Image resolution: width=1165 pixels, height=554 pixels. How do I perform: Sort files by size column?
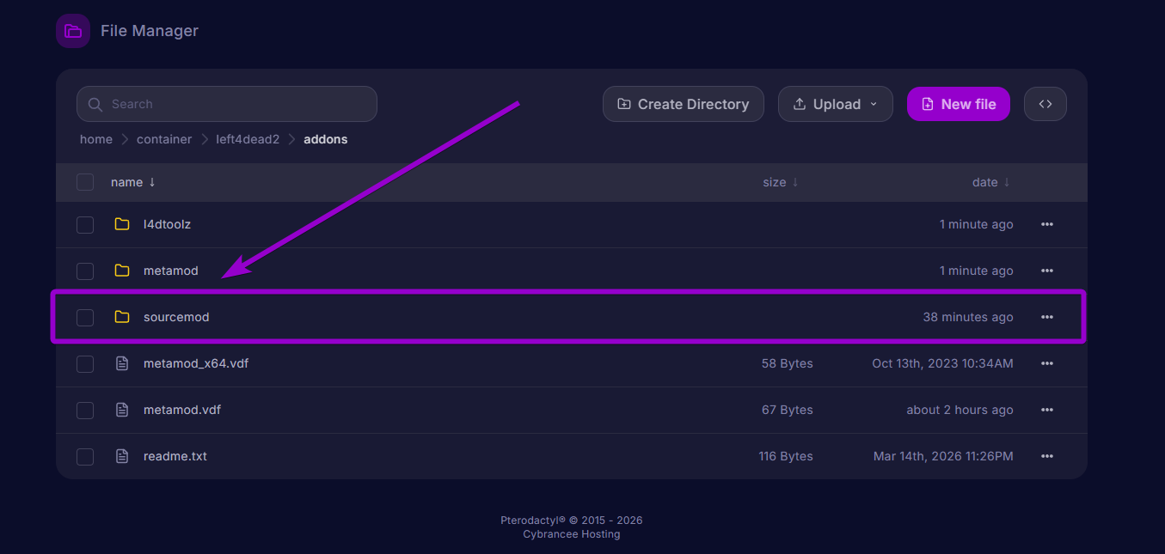(781, 182)
